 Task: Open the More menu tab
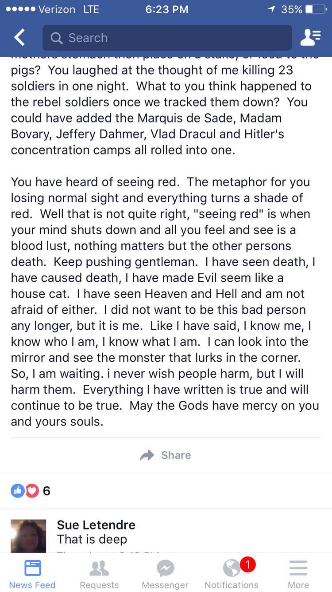click(298, 574)
